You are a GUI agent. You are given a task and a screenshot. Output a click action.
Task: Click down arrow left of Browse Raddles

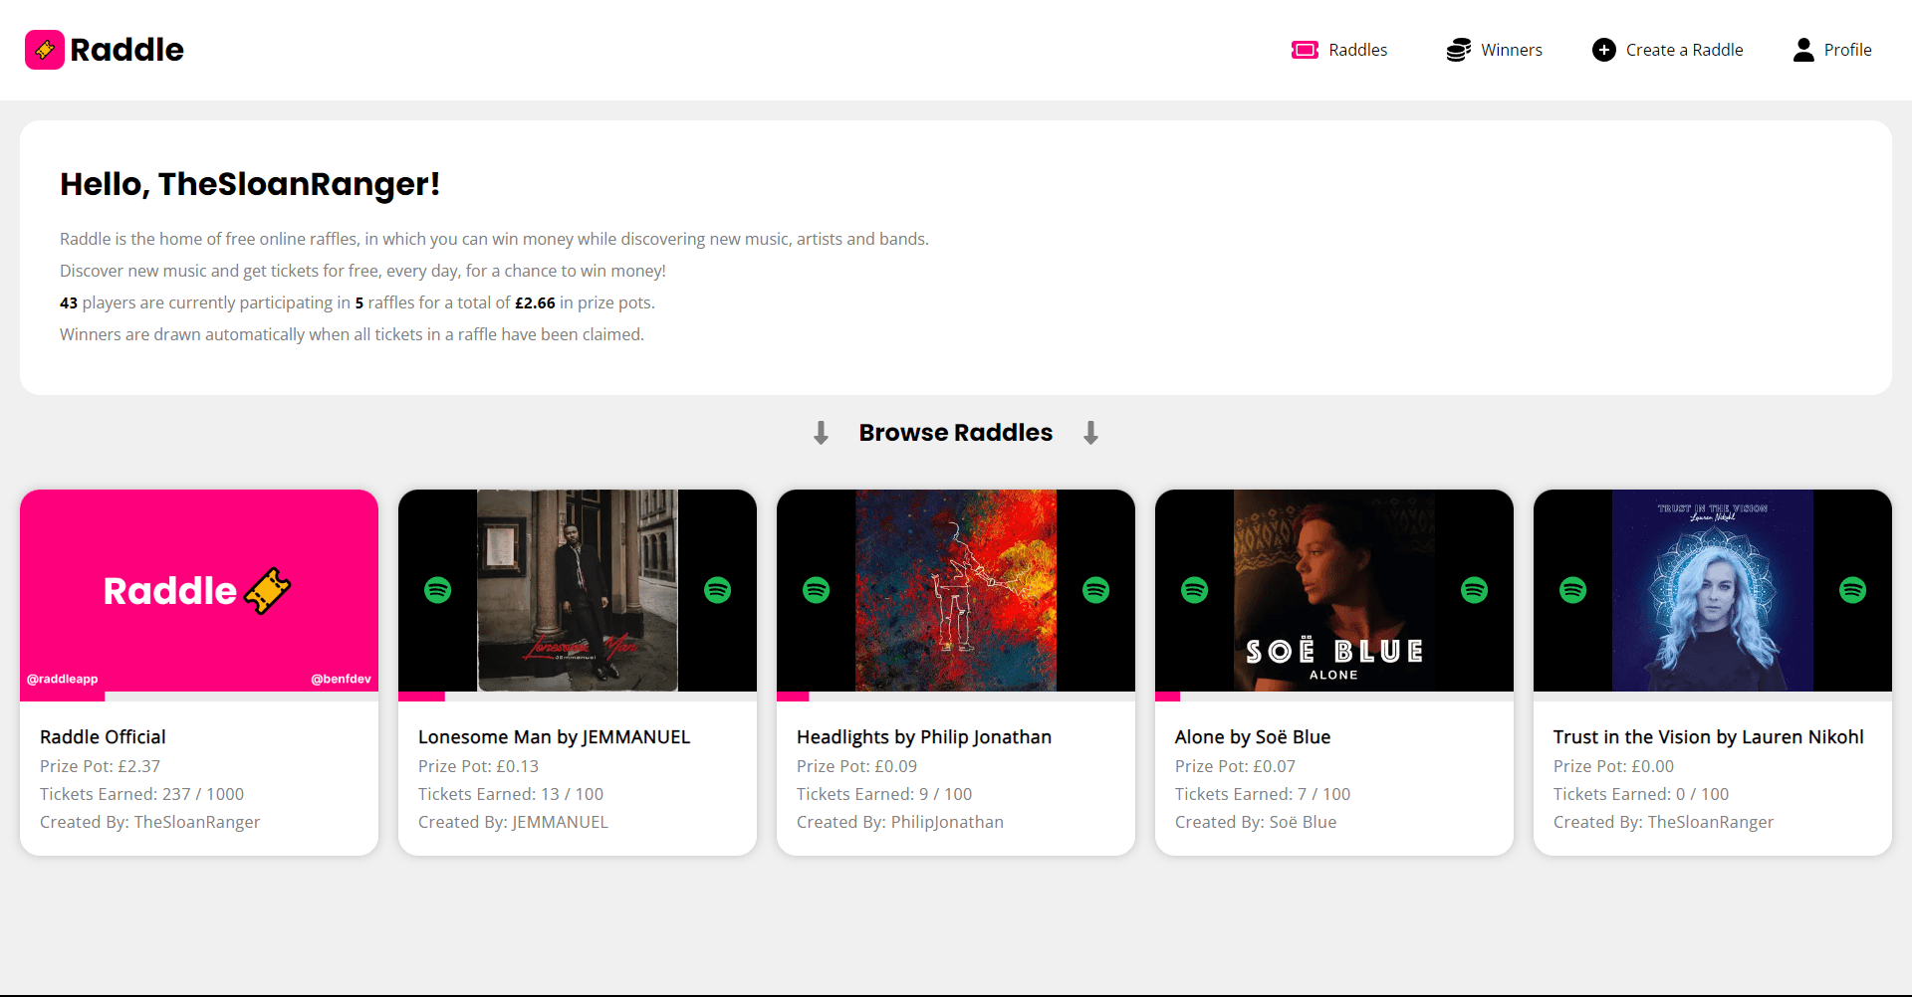[x=821, y=433]
